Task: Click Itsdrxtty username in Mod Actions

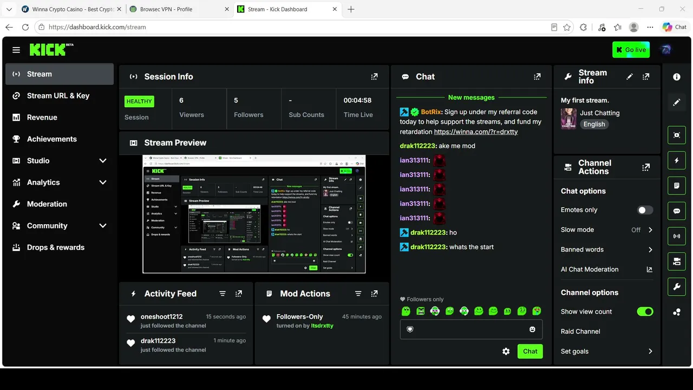Action: (322, 326)
